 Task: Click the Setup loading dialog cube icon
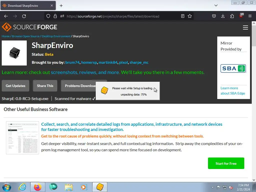(x=104, y=90)
